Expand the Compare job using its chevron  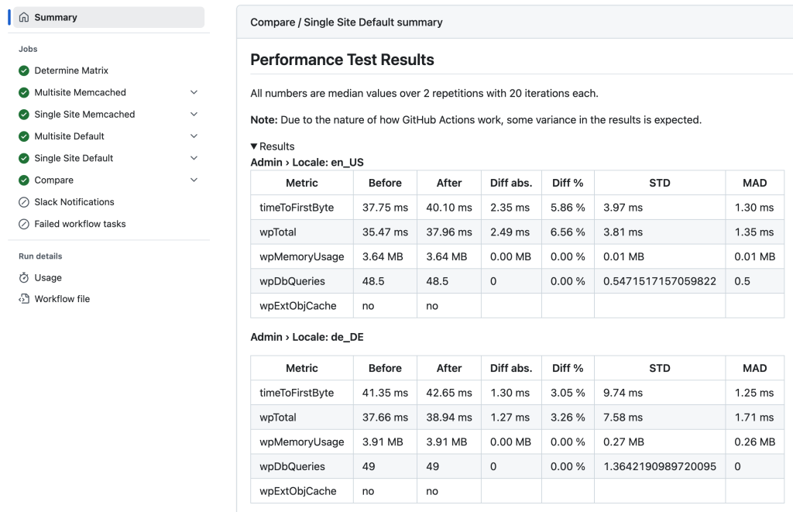(194, 180)
